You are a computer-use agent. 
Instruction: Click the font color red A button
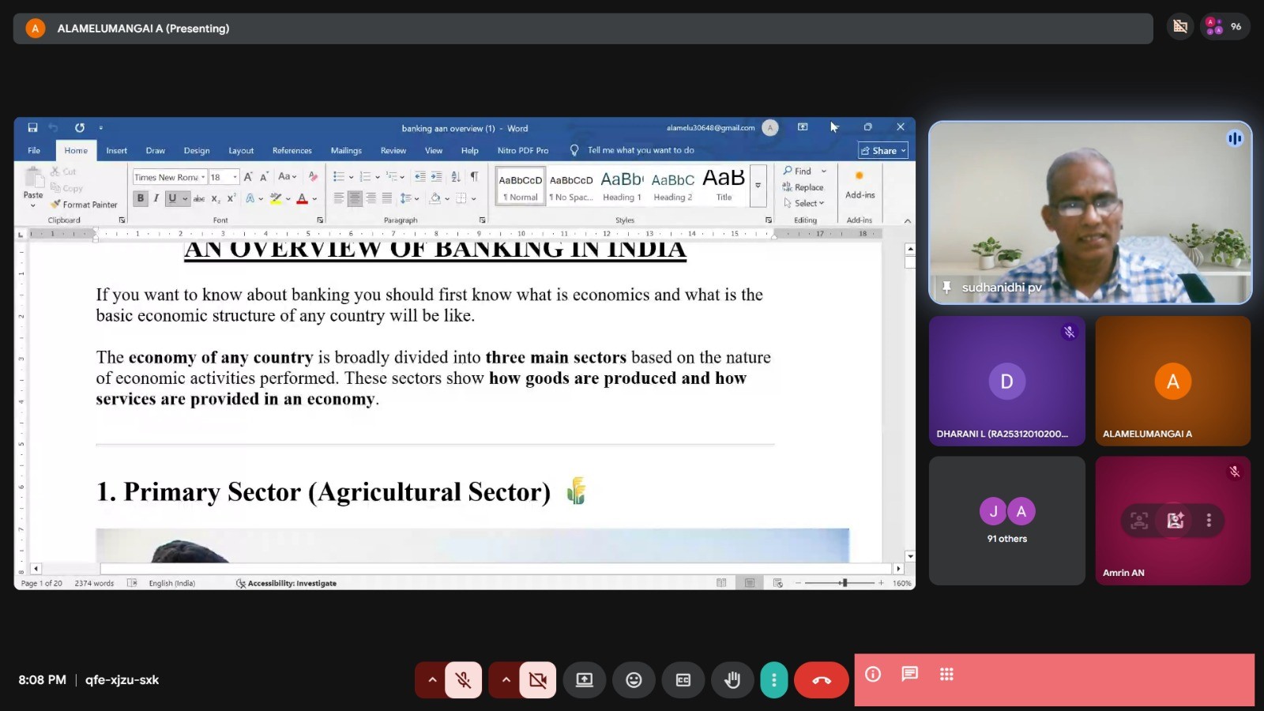tap(302, 198)
